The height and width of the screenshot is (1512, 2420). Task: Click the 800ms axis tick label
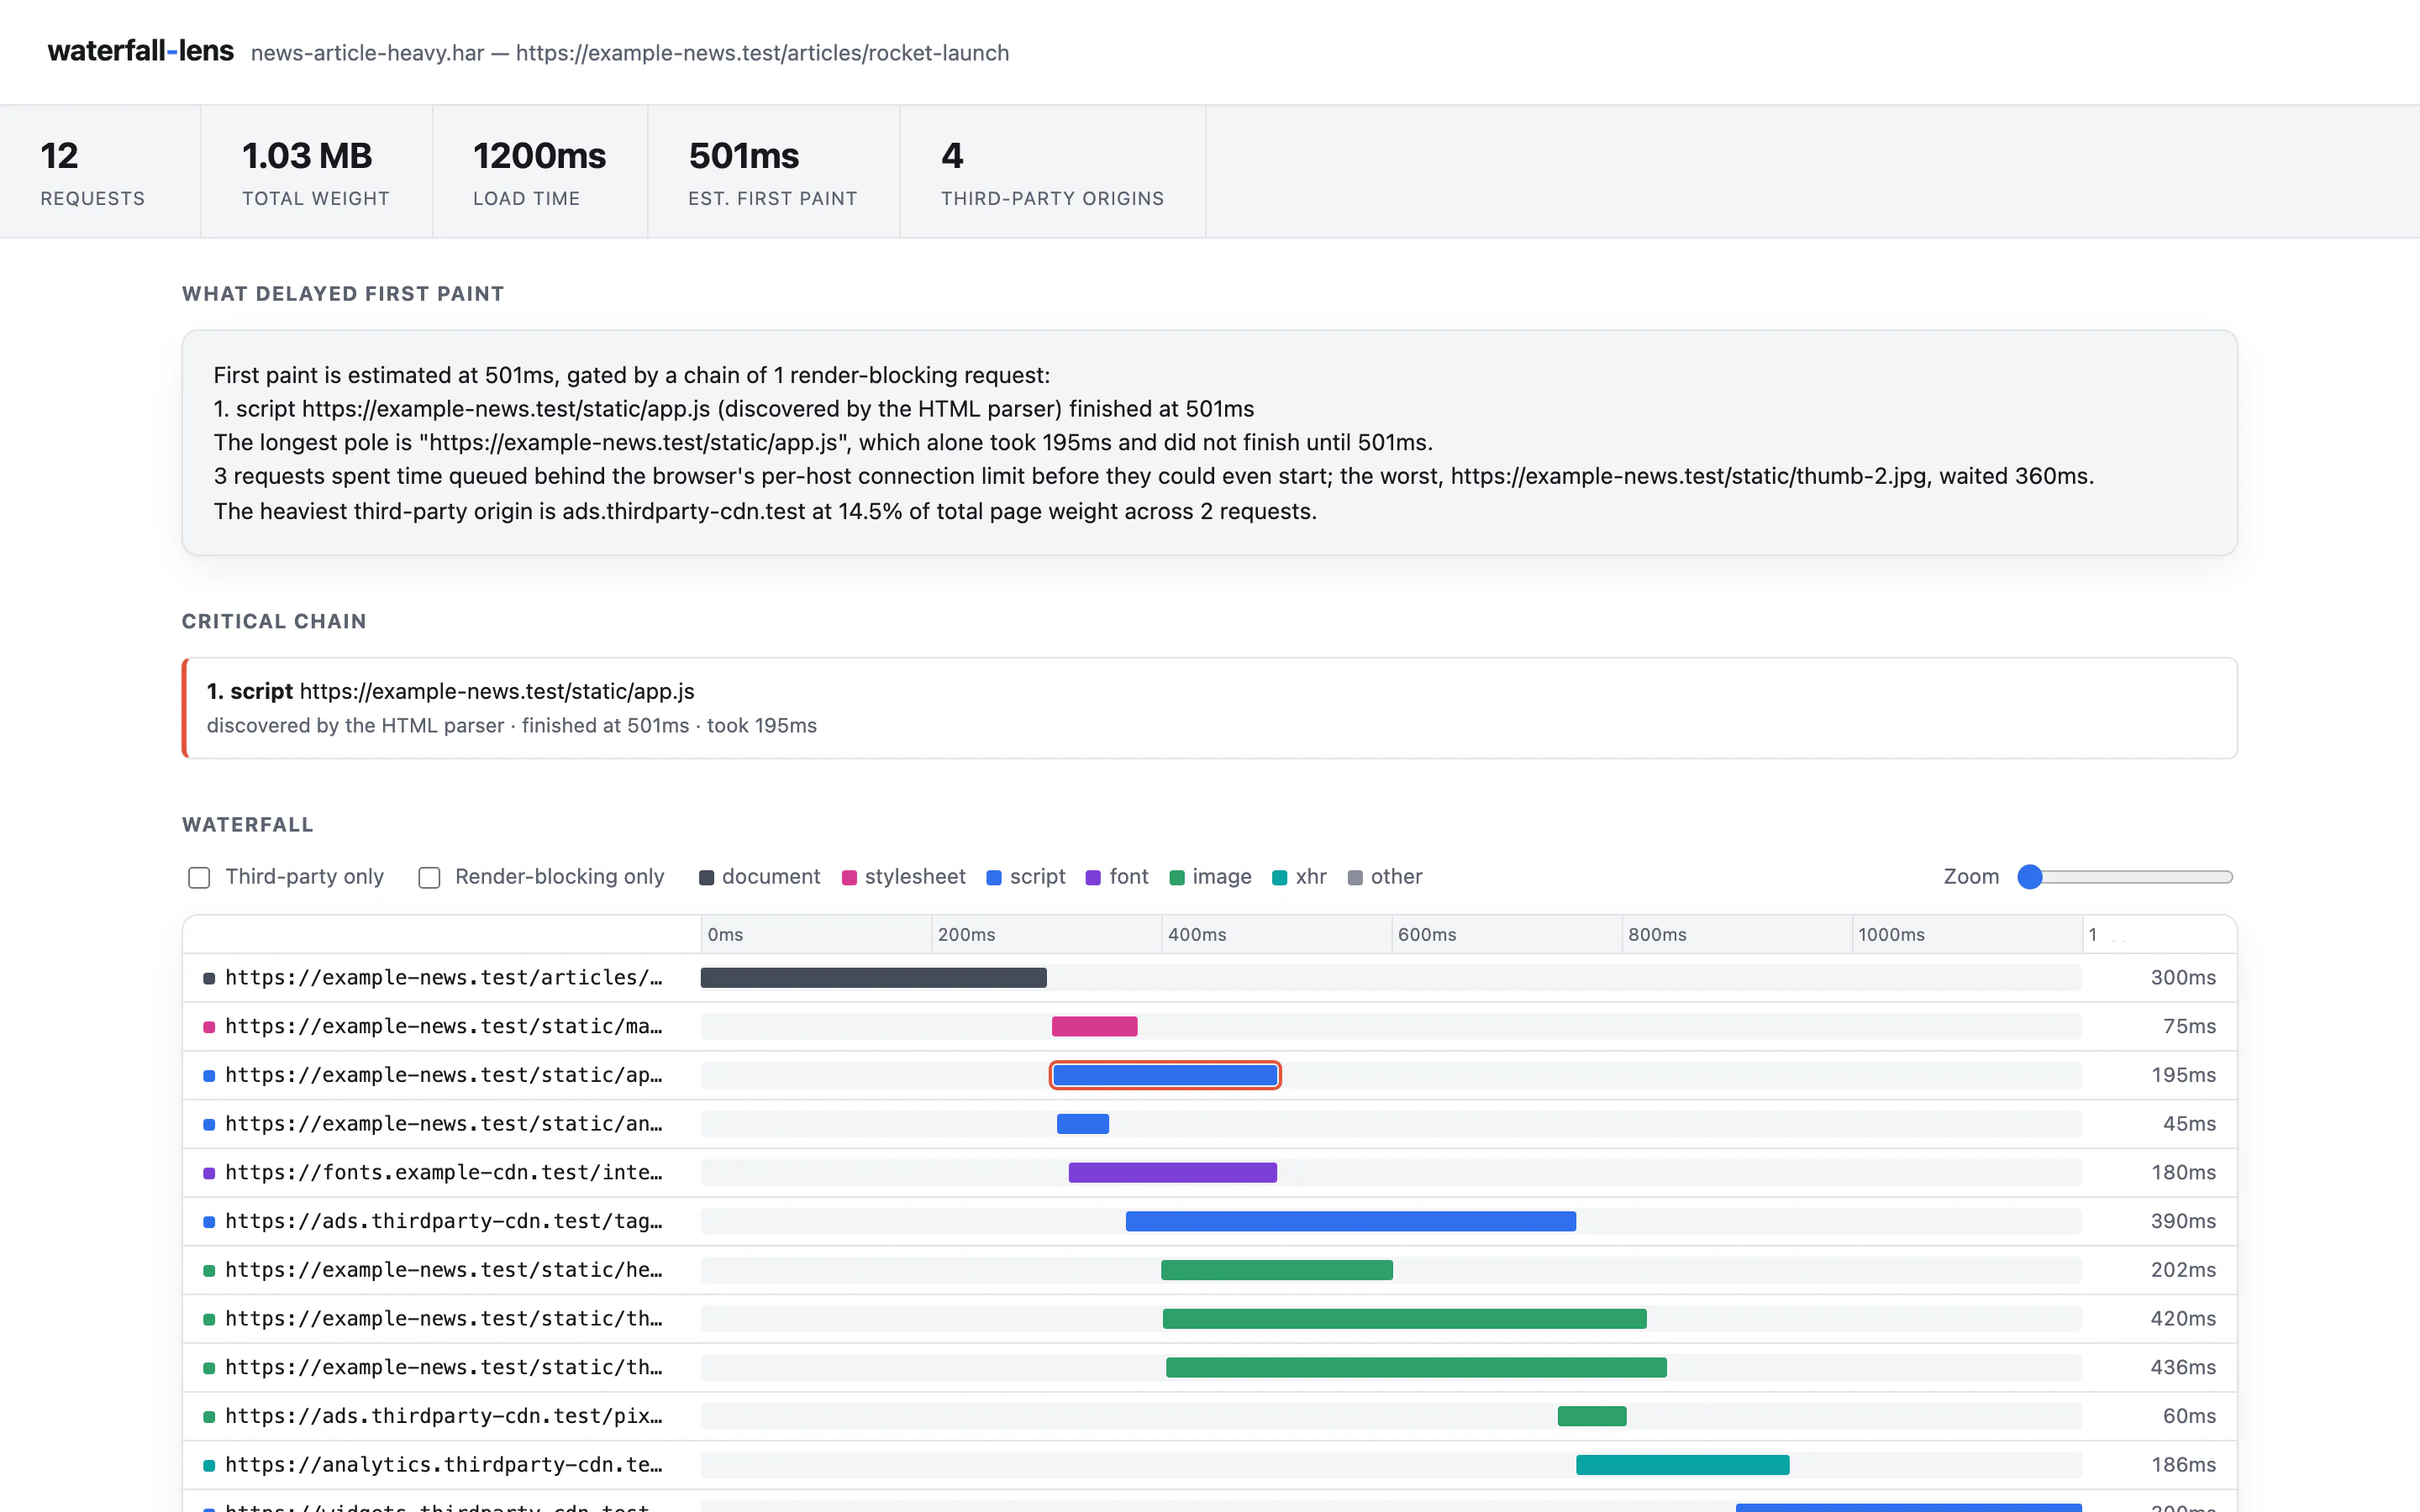1657,934
